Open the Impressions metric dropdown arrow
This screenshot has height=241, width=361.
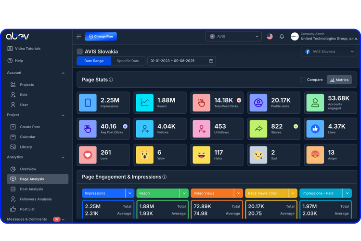[130, 193]
